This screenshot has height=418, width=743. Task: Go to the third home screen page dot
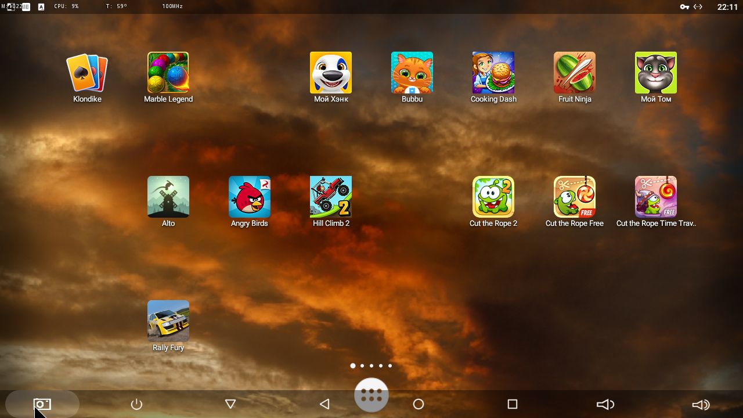pos(371,366)
